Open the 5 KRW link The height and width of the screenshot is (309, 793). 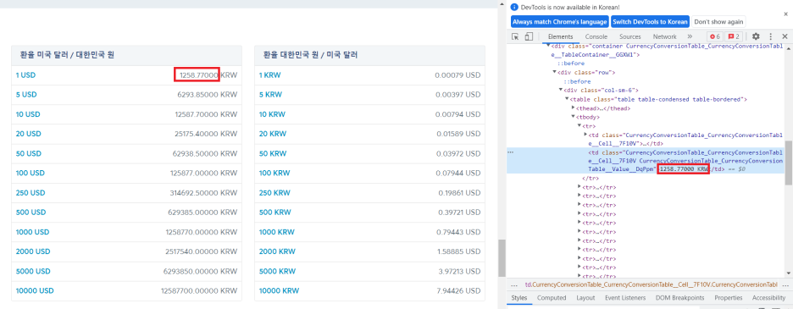270,95
